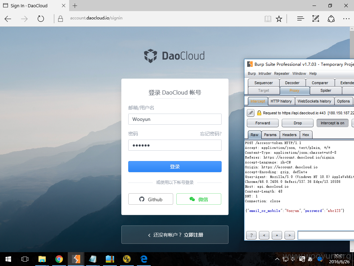Open Chrome from the taskbar
The image size is (354, 266).
(59, 259)
